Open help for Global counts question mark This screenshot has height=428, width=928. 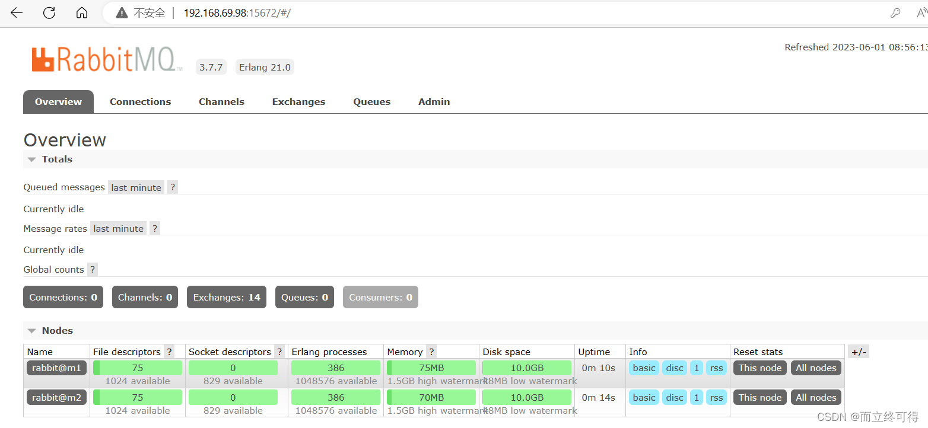(x=93, y=269)
